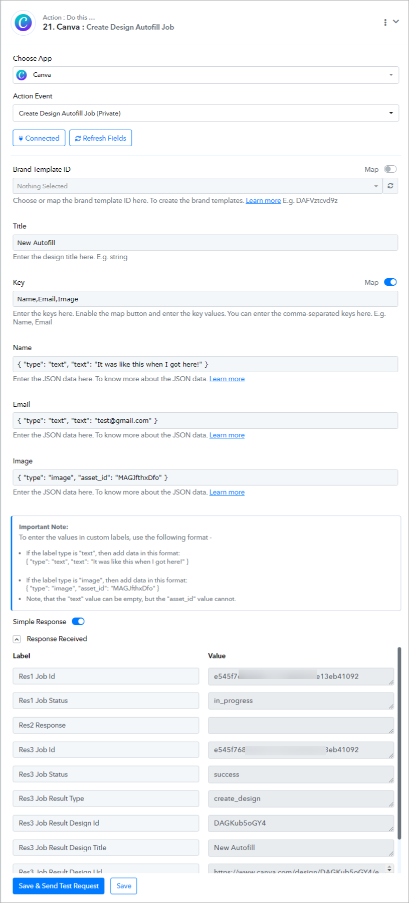Click the response panel vertical scrollbar

pos(399,743)
